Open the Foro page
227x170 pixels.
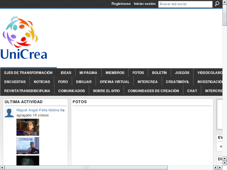(x=63, y=82)
